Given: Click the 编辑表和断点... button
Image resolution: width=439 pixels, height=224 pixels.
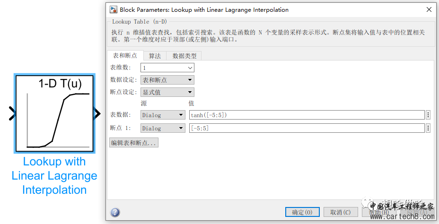Looking at the screenshot, I should tap(134, 143).
